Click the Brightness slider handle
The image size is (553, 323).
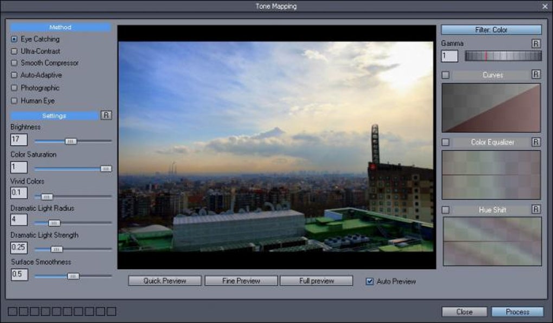tap(70, 141)
